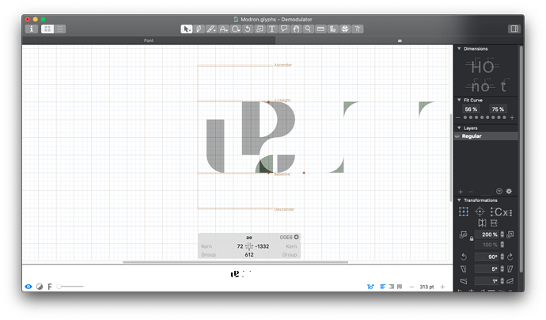
Task: Click the 200 % scale field
Action: click(487, 234)
